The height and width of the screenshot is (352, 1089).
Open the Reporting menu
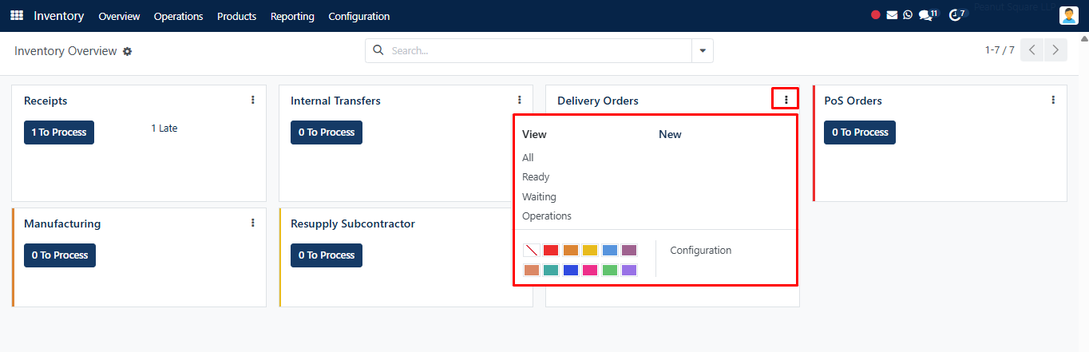coord(292,16)
